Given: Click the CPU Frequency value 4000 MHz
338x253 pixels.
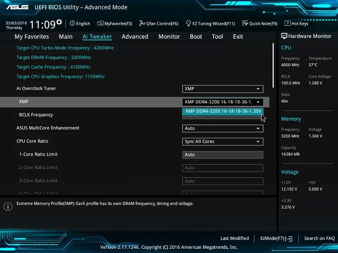Looking at the screenshot, I should click(290, 65).
